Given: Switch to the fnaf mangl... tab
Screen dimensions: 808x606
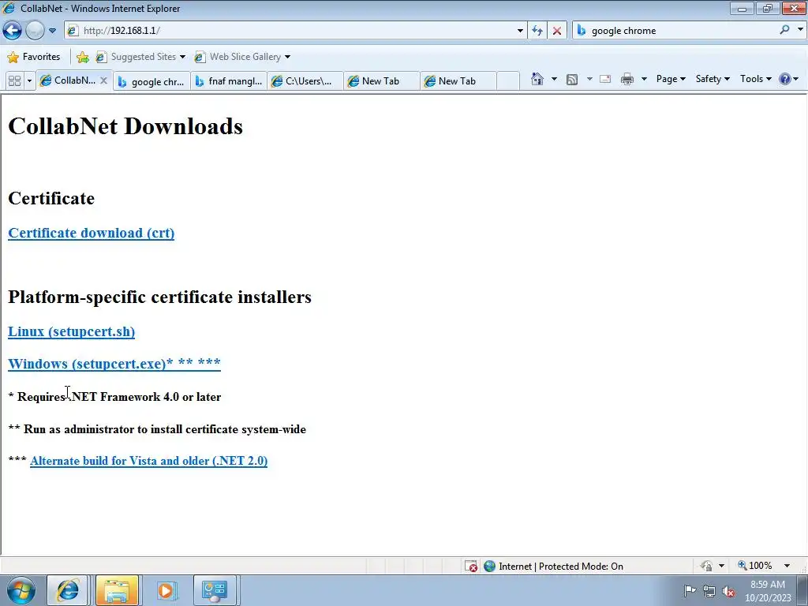Looking at the screenshot, I should click(229, 81).
